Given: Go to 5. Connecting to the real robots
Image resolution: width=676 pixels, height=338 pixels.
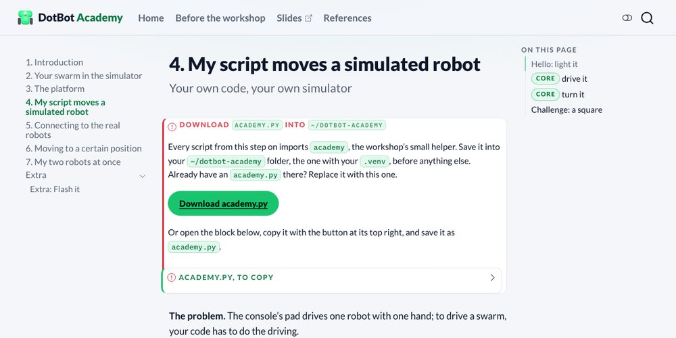Looking at the screenshot, I should (x=72, y=130).
